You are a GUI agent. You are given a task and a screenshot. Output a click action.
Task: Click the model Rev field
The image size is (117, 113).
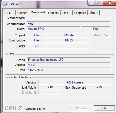[96, 29]
